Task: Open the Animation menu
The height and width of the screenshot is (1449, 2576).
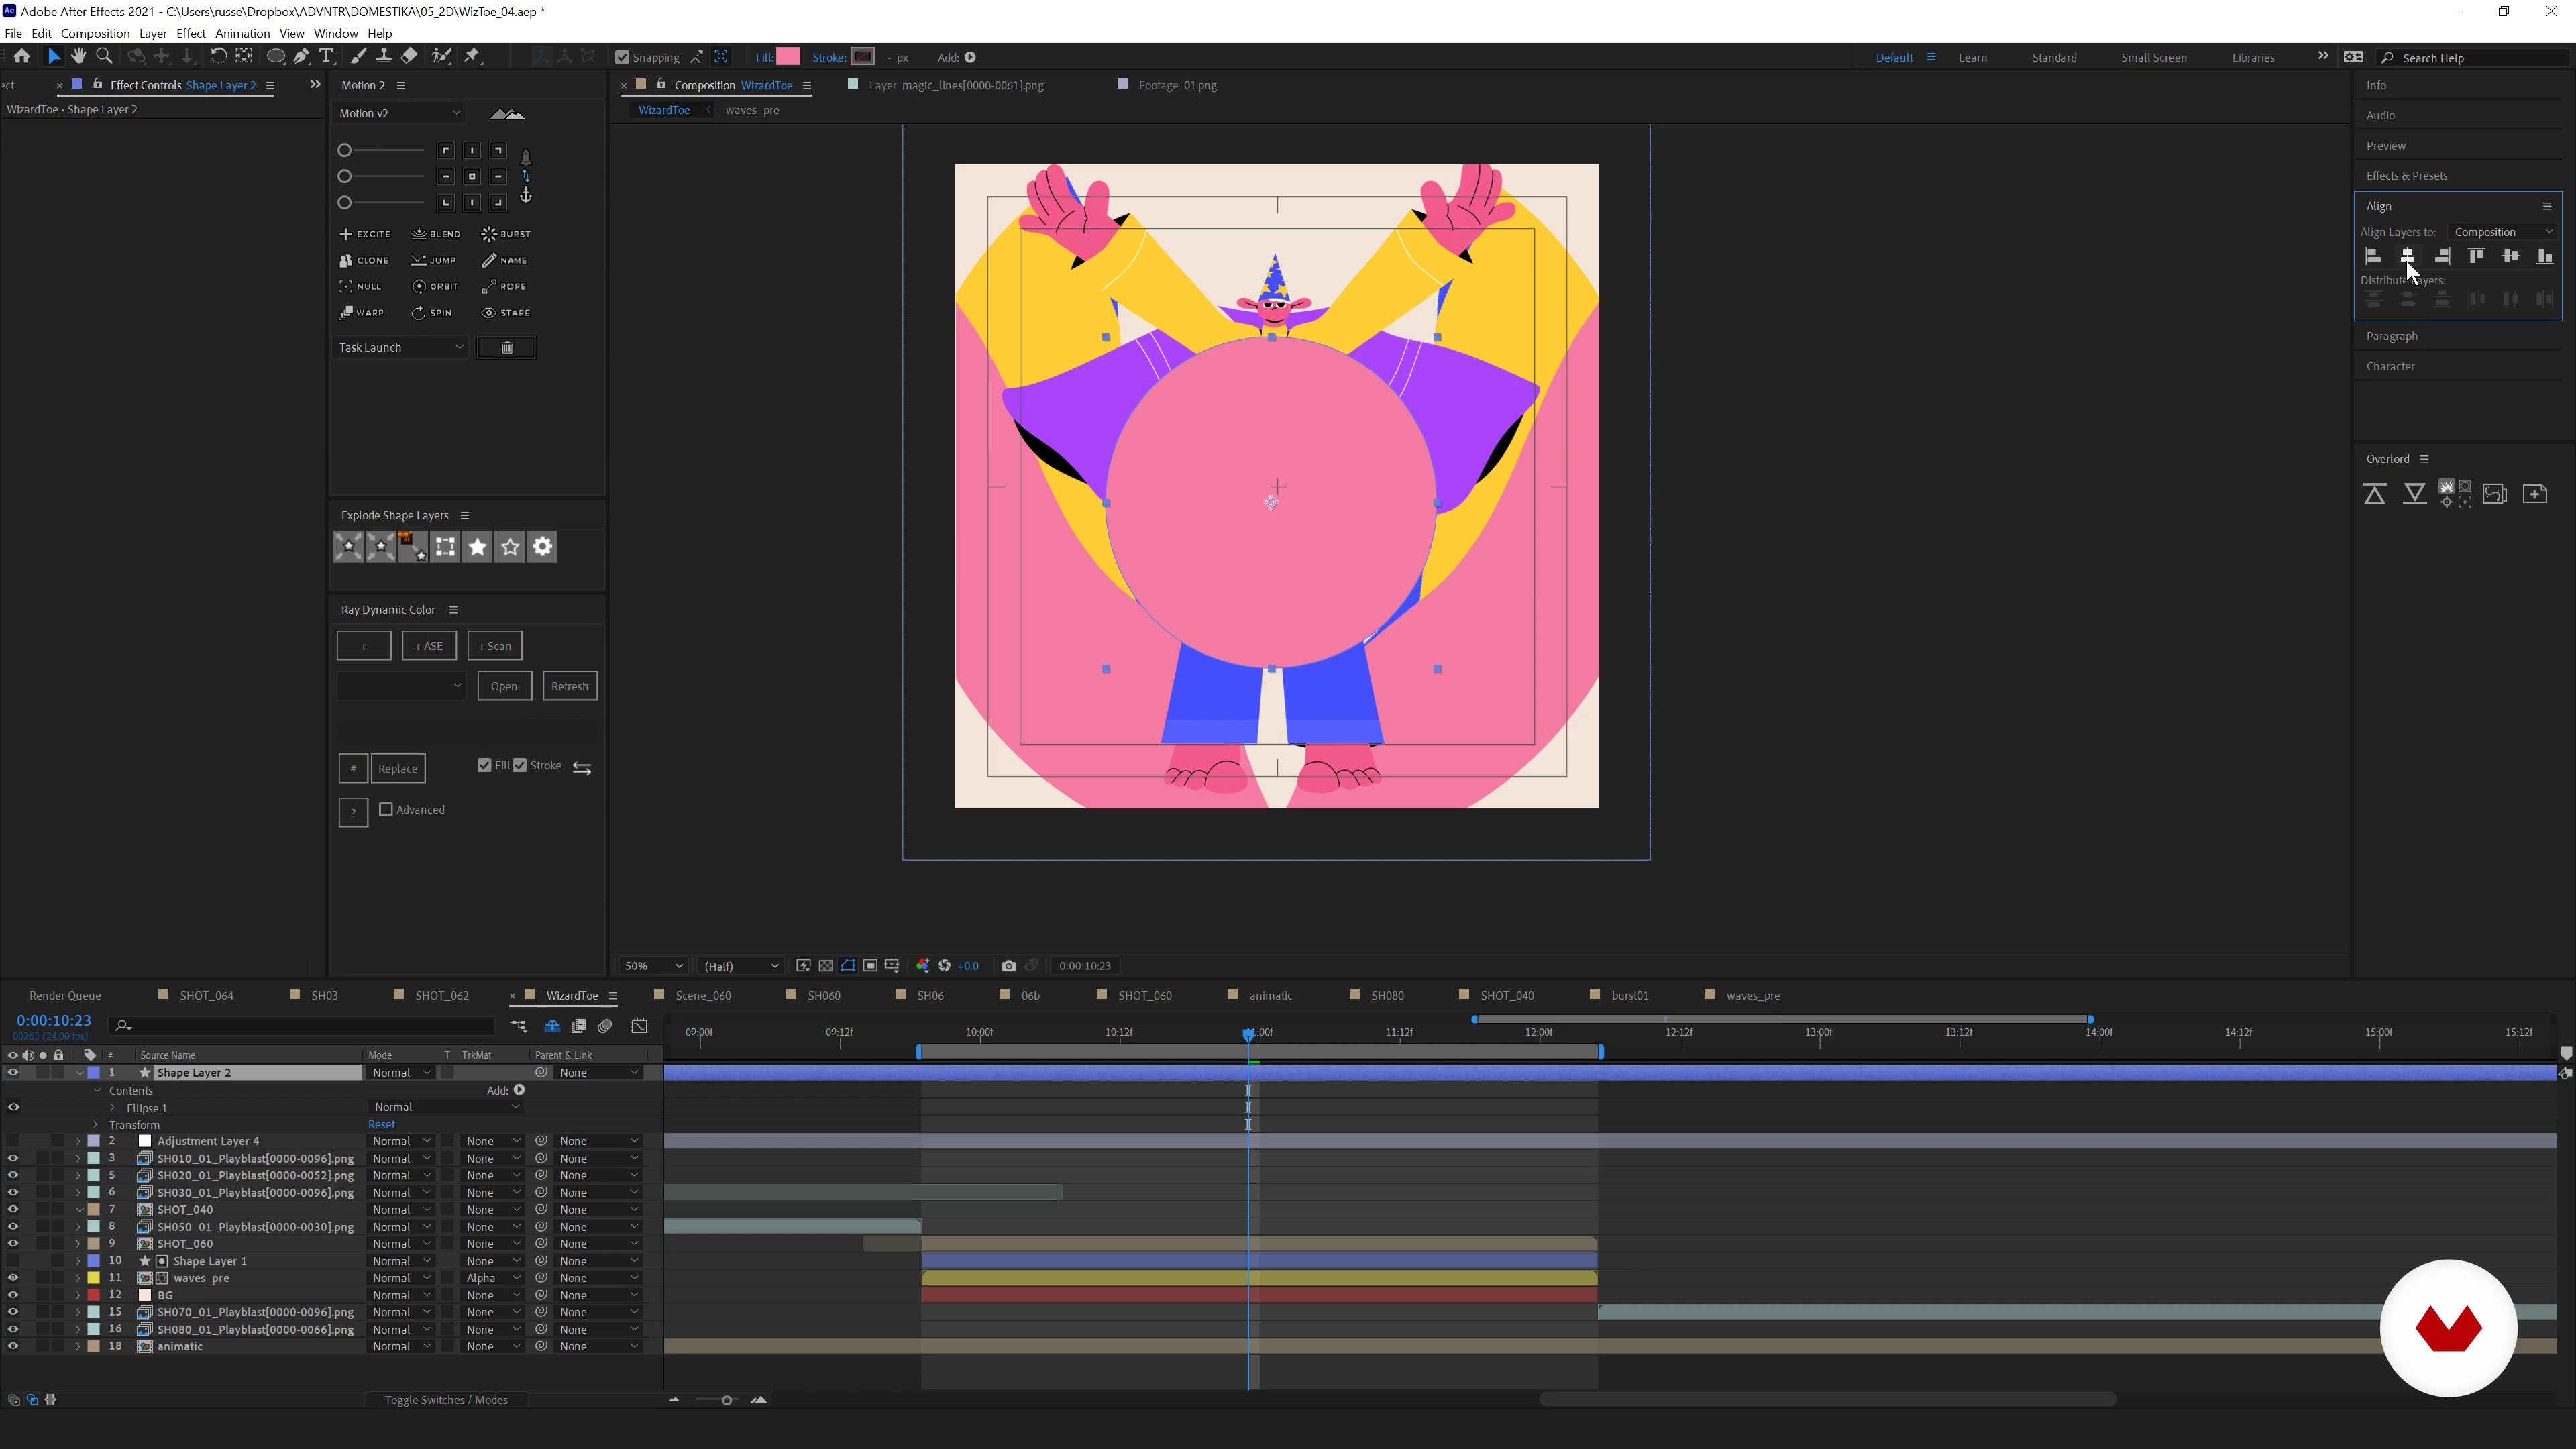Action: click(242, 33)
